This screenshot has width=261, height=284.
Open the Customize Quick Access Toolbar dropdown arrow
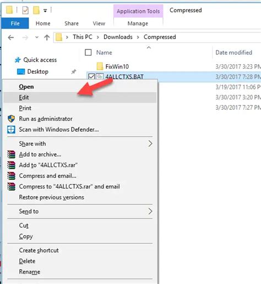(45, 10)
